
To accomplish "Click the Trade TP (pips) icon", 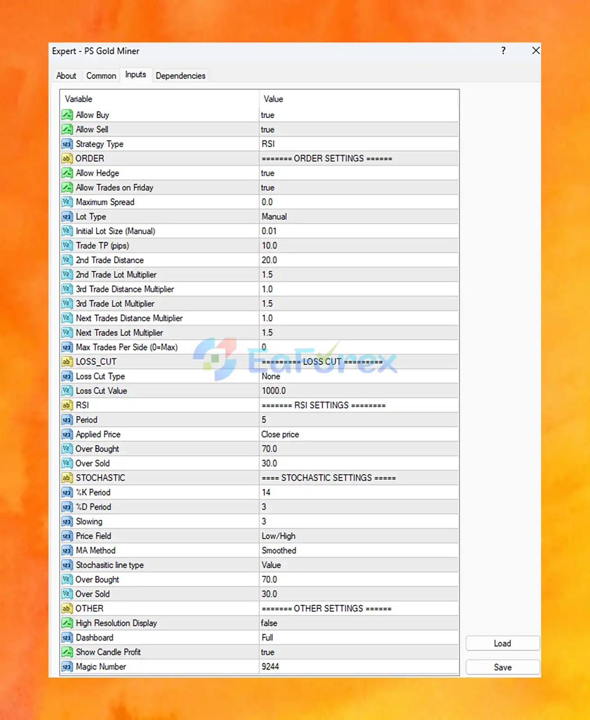I will pyautogui.click(x=67, y=246).
